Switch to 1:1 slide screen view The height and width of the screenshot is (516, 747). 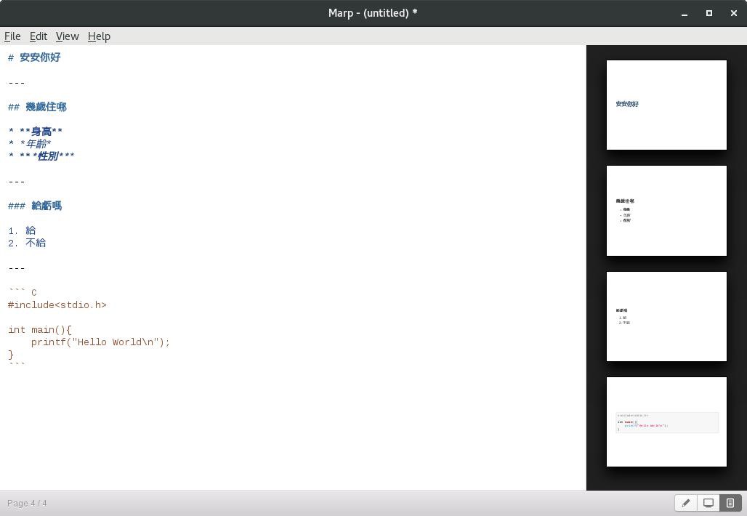[x=708, y=503]
